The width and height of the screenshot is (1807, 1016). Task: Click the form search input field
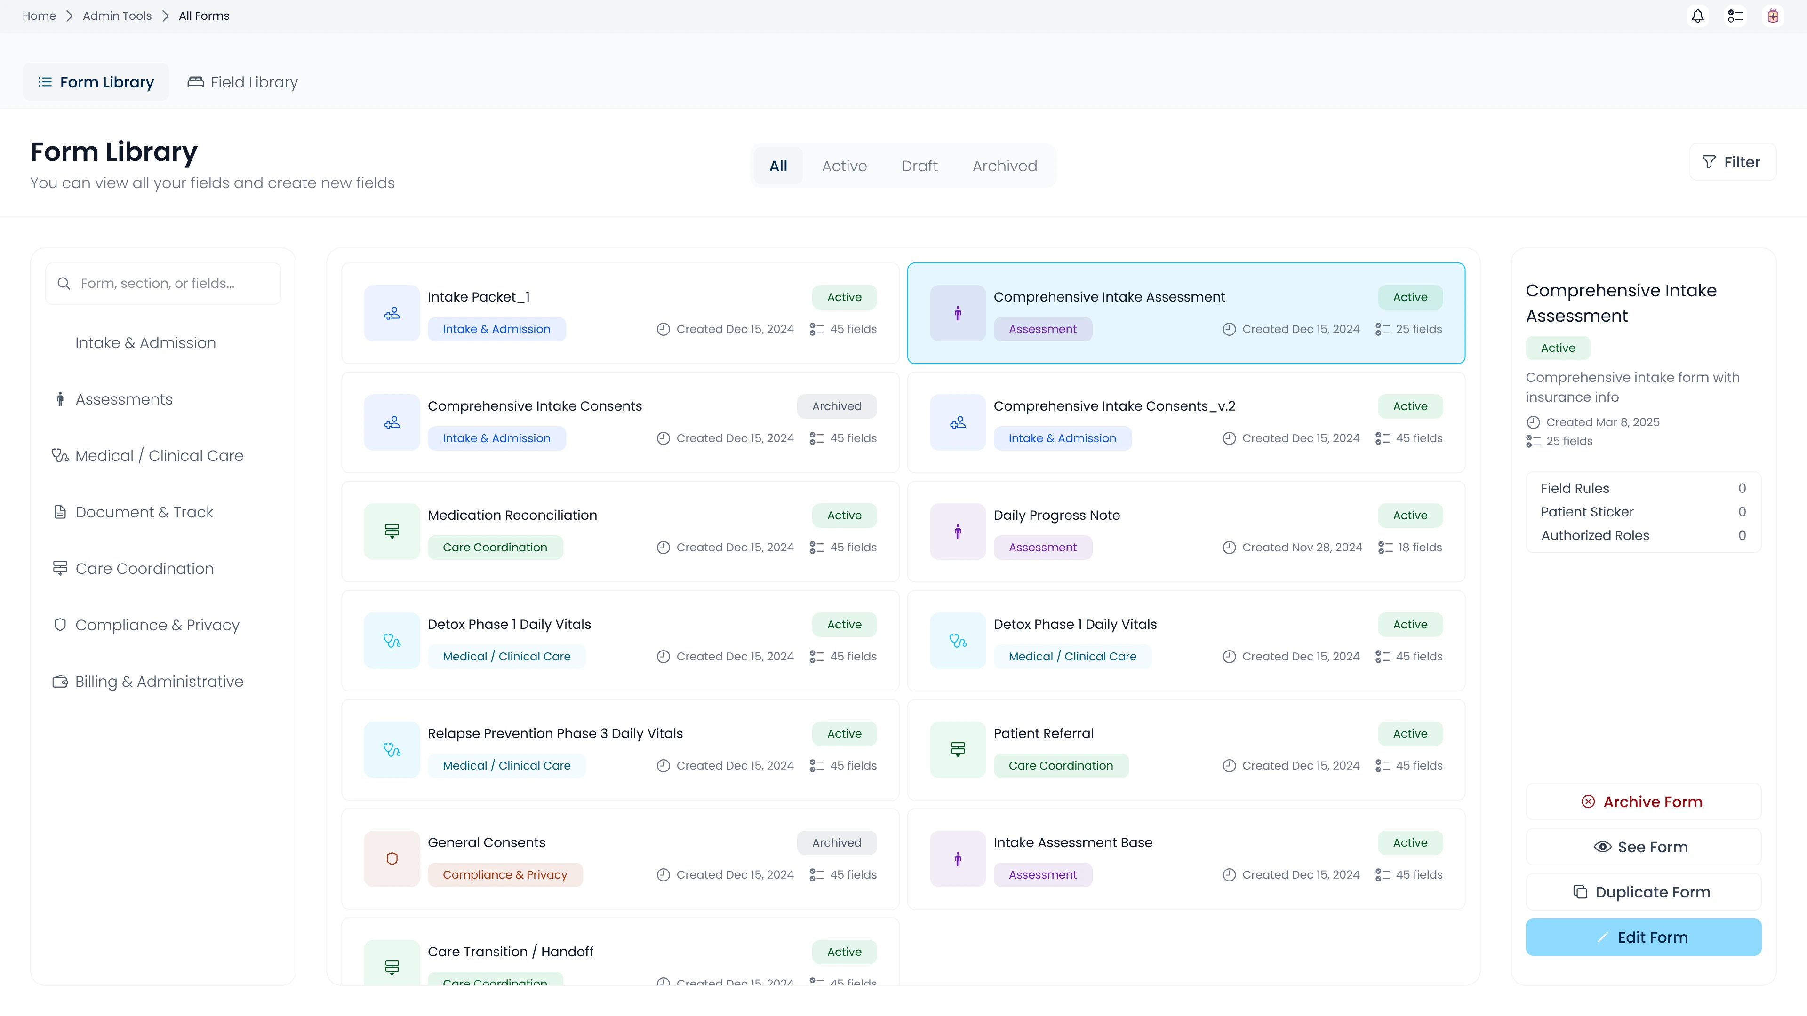click(163, 283)
